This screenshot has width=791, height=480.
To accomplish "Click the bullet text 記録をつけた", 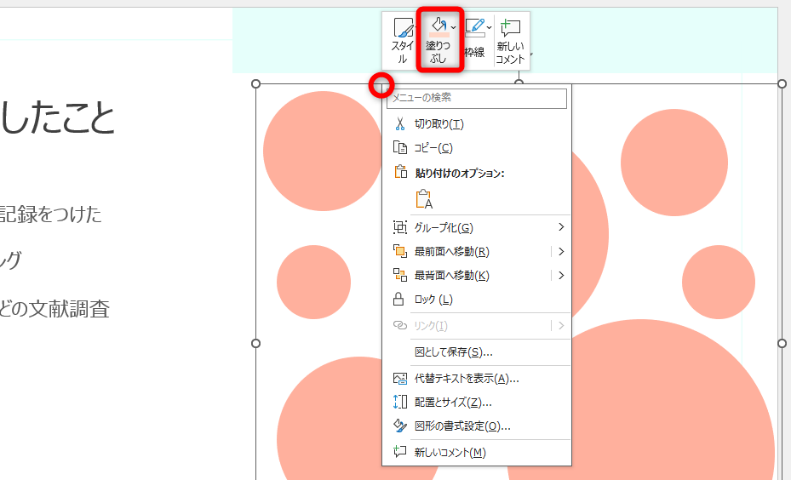I will pyautogui.click(x=50, y=214).
